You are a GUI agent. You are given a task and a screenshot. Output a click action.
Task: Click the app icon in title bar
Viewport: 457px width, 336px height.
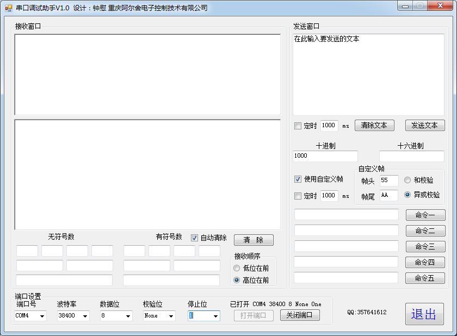[x=9, y=8]
